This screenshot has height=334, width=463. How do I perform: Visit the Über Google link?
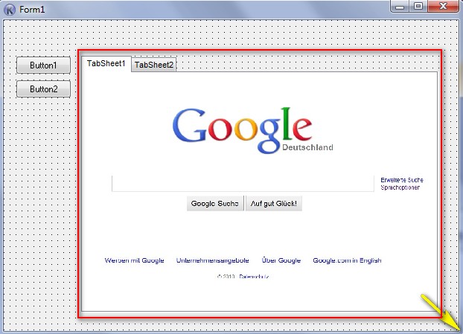[281, 260]
